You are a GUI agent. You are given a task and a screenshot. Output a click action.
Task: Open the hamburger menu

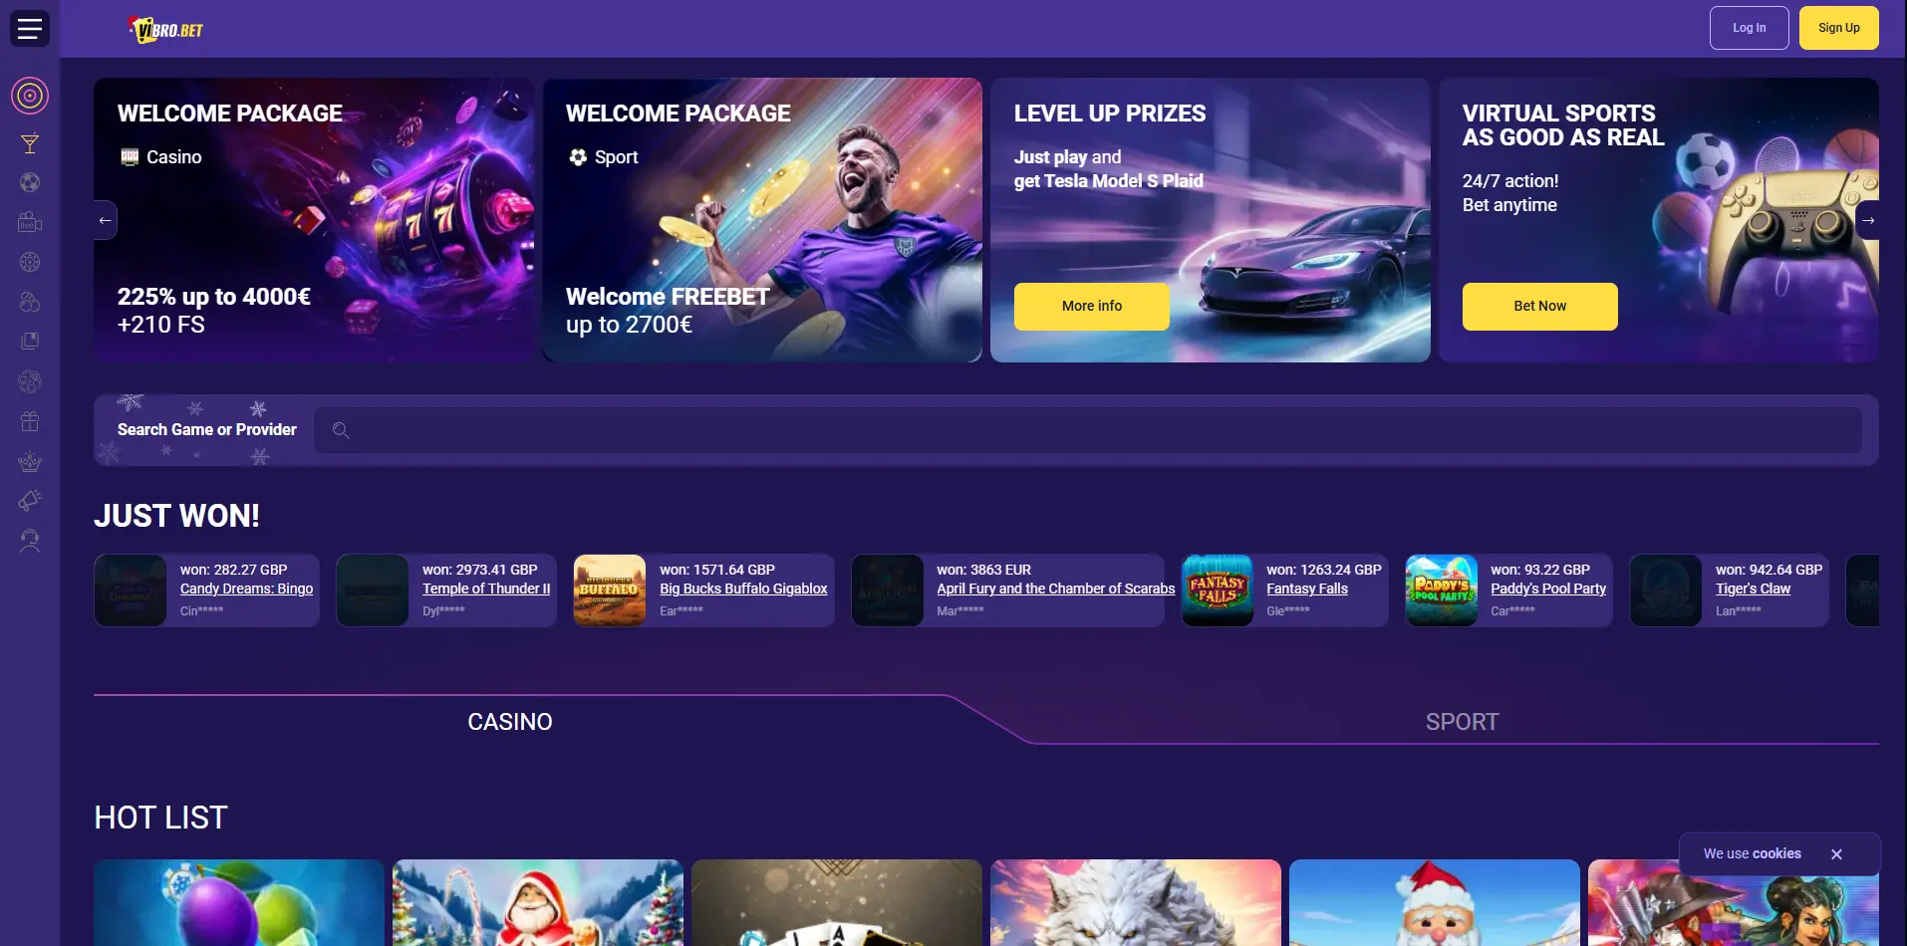[x=30, y=28]
